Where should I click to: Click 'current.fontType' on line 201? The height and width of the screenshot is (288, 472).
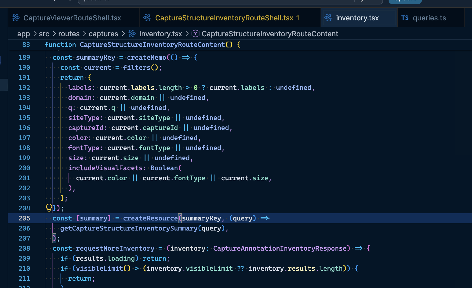[174, 178]
